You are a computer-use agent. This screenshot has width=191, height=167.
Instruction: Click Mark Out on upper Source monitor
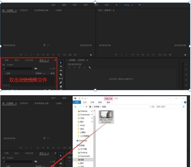31,55
